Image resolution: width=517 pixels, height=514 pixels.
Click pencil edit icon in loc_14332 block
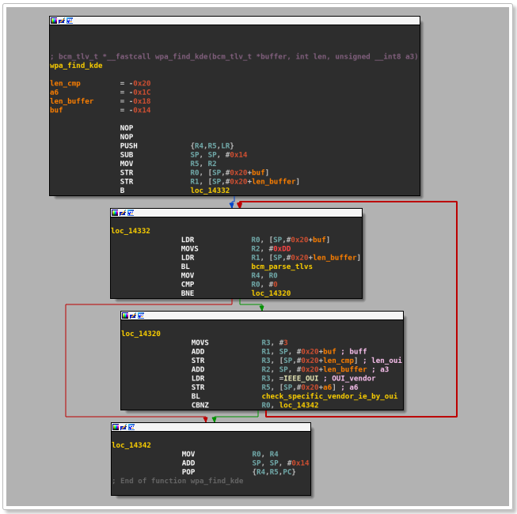123,213
